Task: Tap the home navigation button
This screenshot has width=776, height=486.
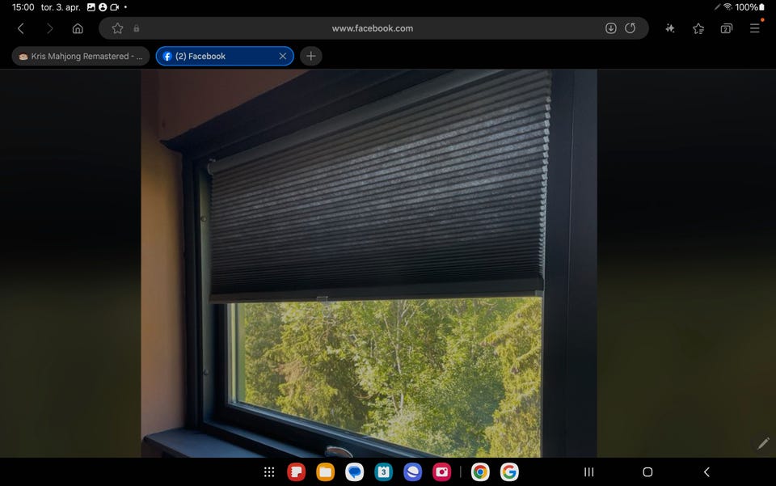Action: (x=647, y=472)
